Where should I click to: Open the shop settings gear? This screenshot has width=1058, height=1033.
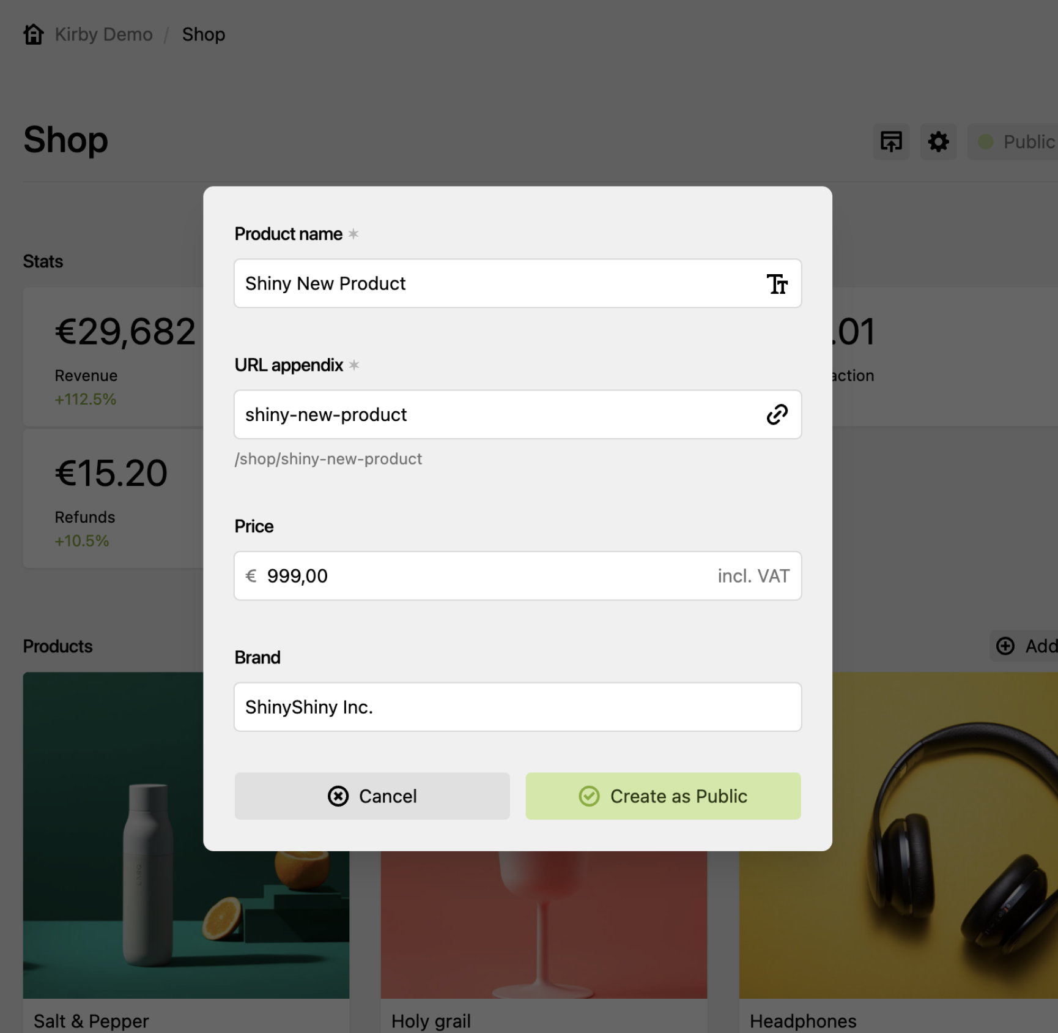[x=938, y=142]
